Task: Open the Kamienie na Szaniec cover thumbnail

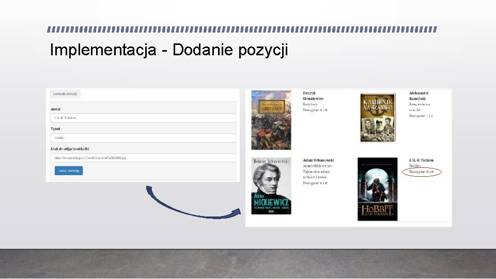Action: (378, 117)
